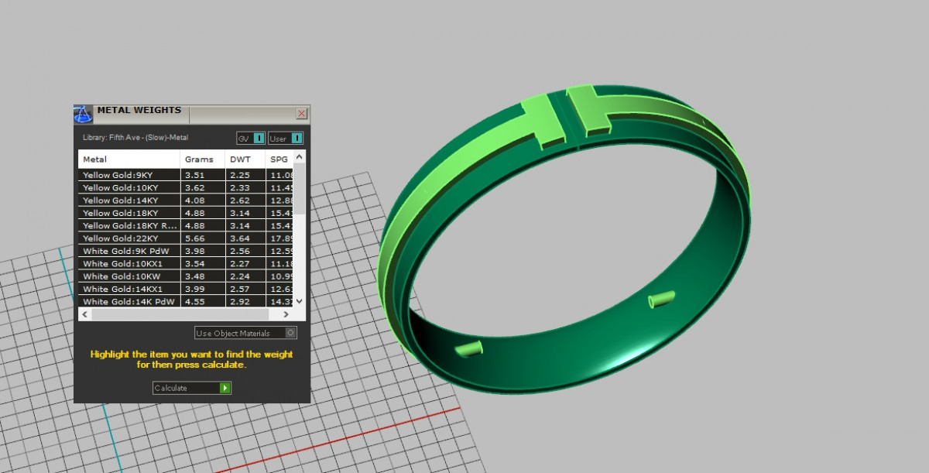Click the Metal Weights panel logo icon
Screen dimensions: 929x473
coord(84,114)
